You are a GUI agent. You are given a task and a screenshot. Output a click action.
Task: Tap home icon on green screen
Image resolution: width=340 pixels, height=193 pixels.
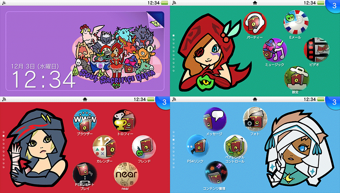click(255, 3)
